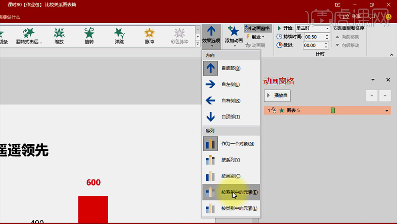This screenshot has height=224, width=397.
Task: Select the 旋转 animation effect
Action: [x=89, y=36]
